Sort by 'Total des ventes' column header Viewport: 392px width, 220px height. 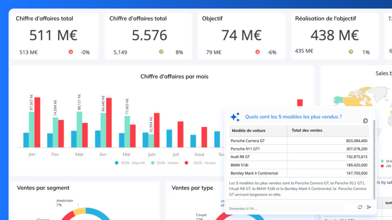click(x=328, y=131)
